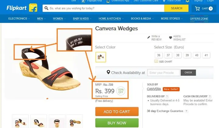
Task: Click the Enter your Pincode field
Action: pos(163,73)
